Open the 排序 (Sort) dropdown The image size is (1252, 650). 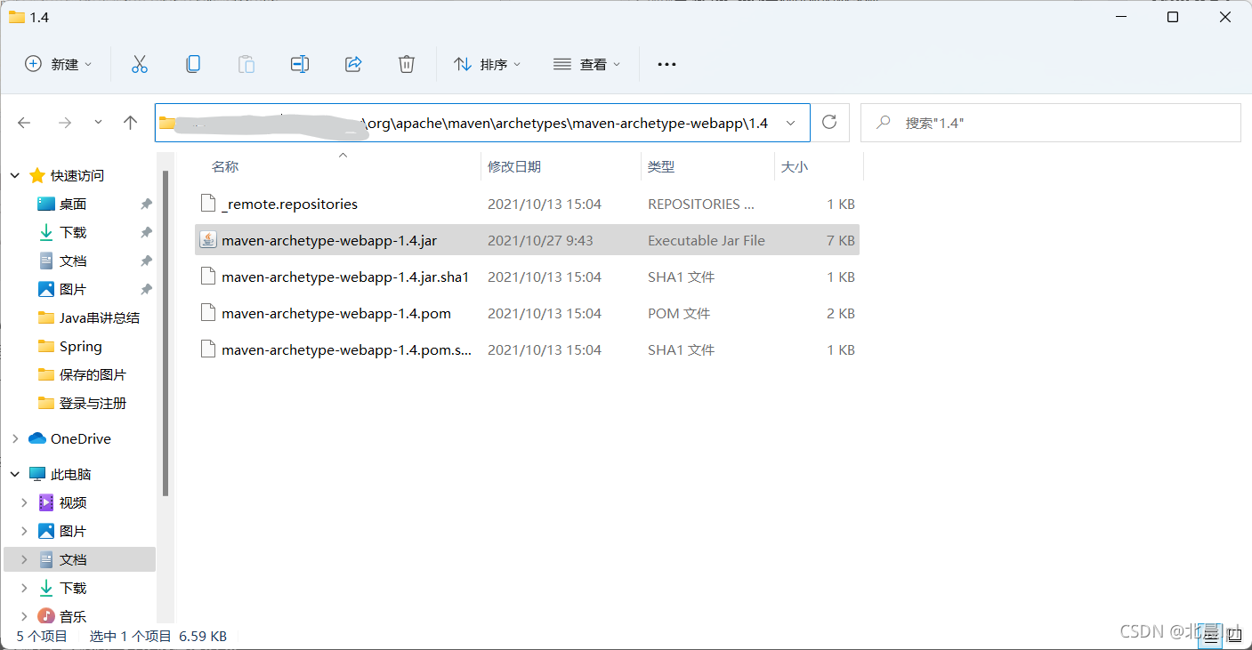point(487,64)
